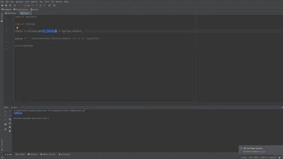283x159 pixels.
Task: Click the IDE and Plugin Updates notification info icon
Action: 241,148
